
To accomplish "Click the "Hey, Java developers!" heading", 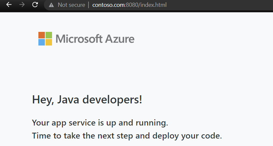I will pyautogui.click(x=87, y=100).
